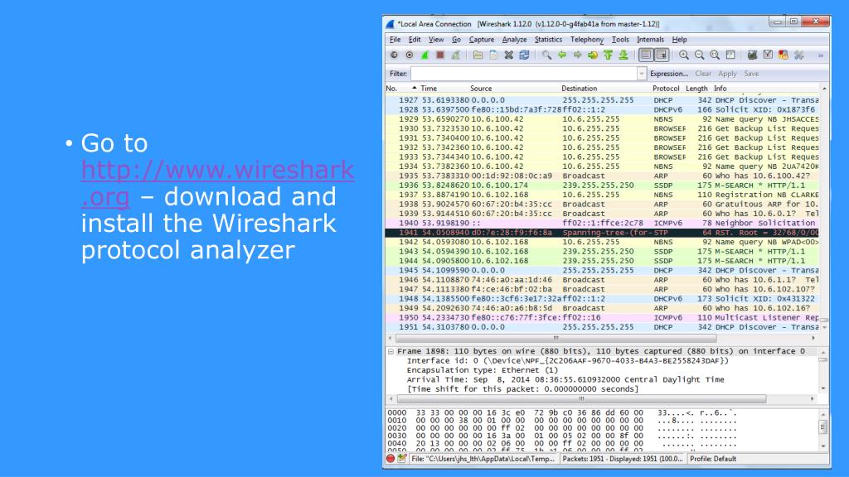Open the capture interfaces list icon
This screenshot has width=849, height=477.
click(x=394, y=55)
